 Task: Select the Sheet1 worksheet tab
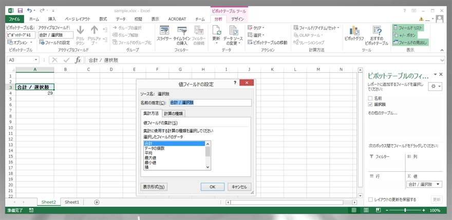72,202
